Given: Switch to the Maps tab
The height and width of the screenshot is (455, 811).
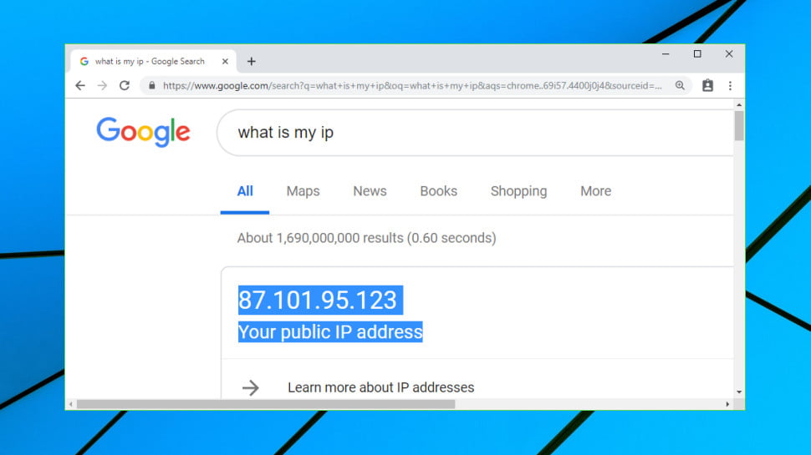Looking at the screenshot, I should (x=303, y=191).
